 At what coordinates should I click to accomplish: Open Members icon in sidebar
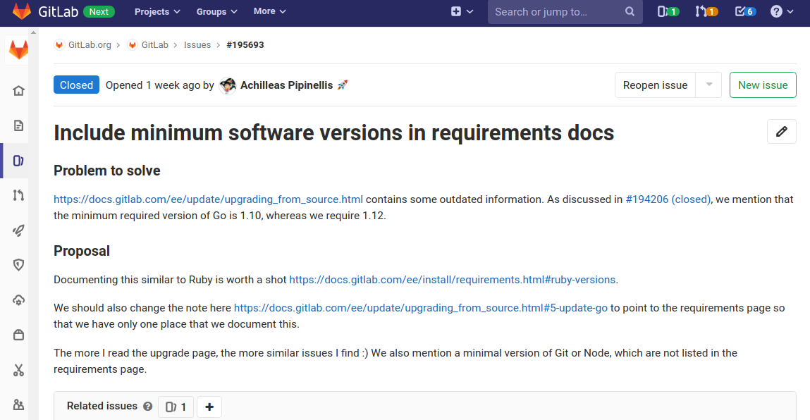pyautogui.click(x=18, y=404)
